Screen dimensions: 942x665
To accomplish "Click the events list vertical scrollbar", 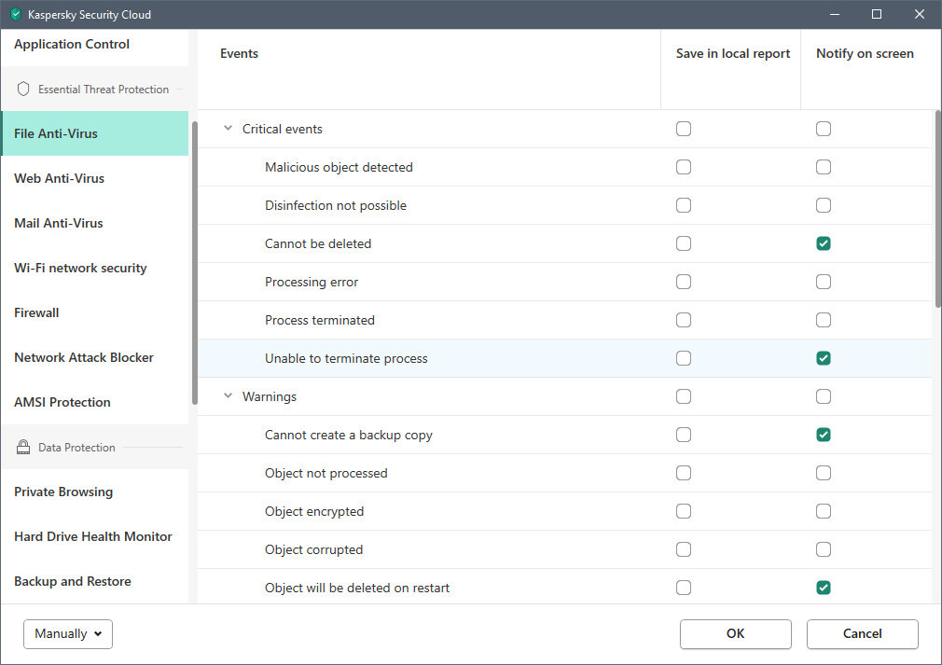I will [937, 209].
